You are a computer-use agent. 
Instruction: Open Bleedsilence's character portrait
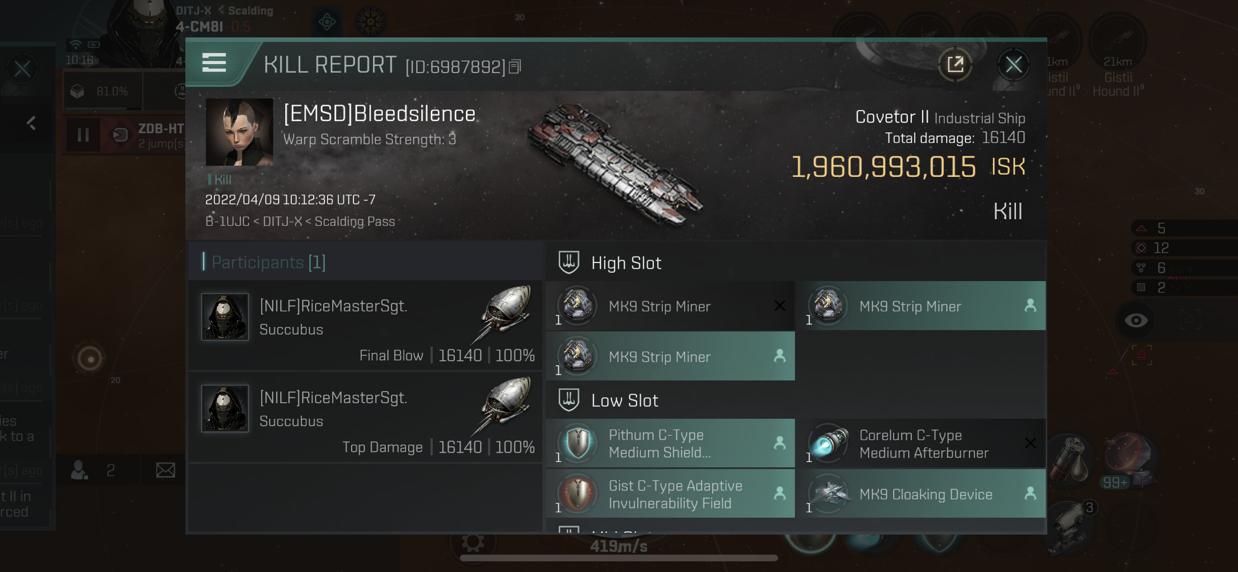click(x=239, y=132)
